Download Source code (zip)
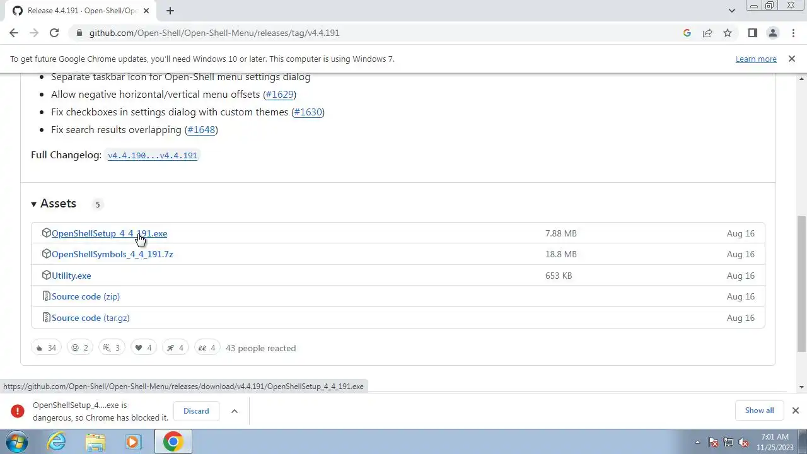This screenshot has width=807, height=454. (86, 296)
